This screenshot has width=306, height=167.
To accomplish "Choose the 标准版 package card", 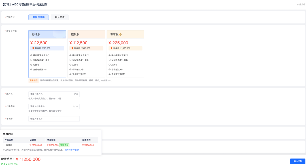I will point(47,54).
